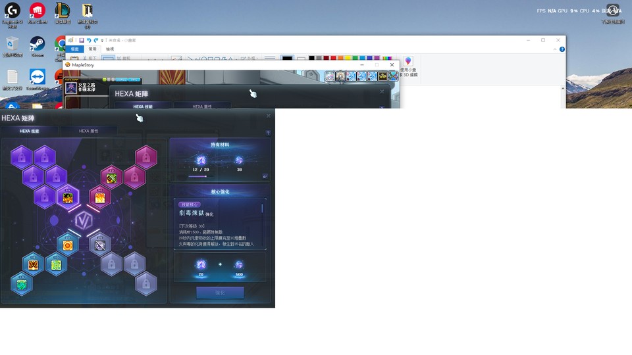Click the undo arrow in Paint's title bar
632x355 pixels.
(89, 40)
